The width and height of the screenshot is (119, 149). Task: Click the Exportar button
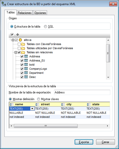[x=84, y=142]
